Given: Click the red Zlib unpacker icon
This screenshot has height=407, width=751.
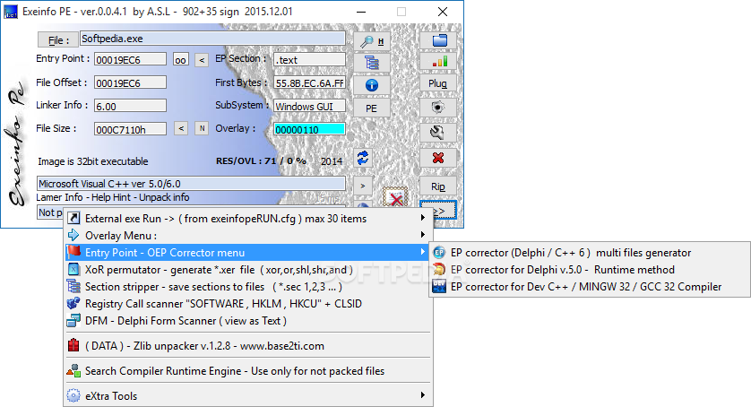Looking at the screenshot, I should (73, 345).
